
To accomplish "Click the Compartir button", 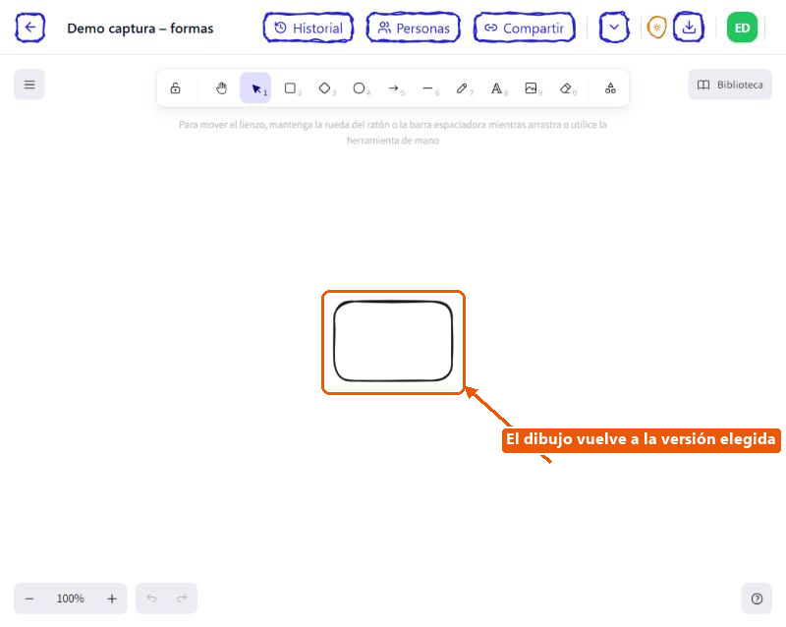I will [525, 28].
